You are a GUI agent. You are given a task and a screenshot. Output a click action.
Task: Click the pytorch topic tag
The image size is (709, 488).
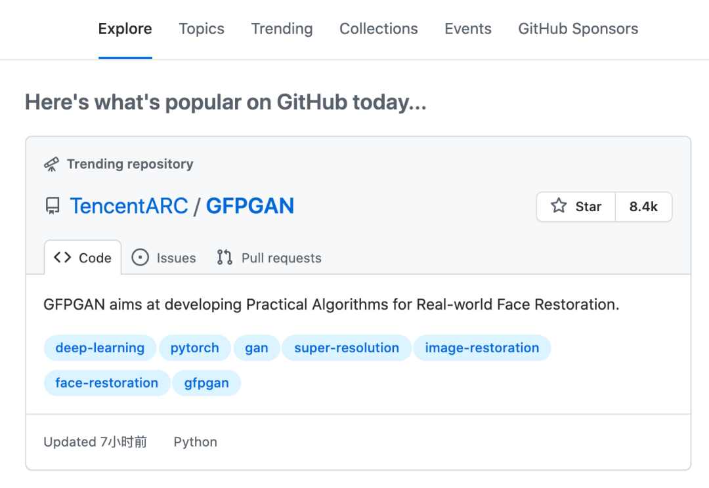tap(195, 348)
